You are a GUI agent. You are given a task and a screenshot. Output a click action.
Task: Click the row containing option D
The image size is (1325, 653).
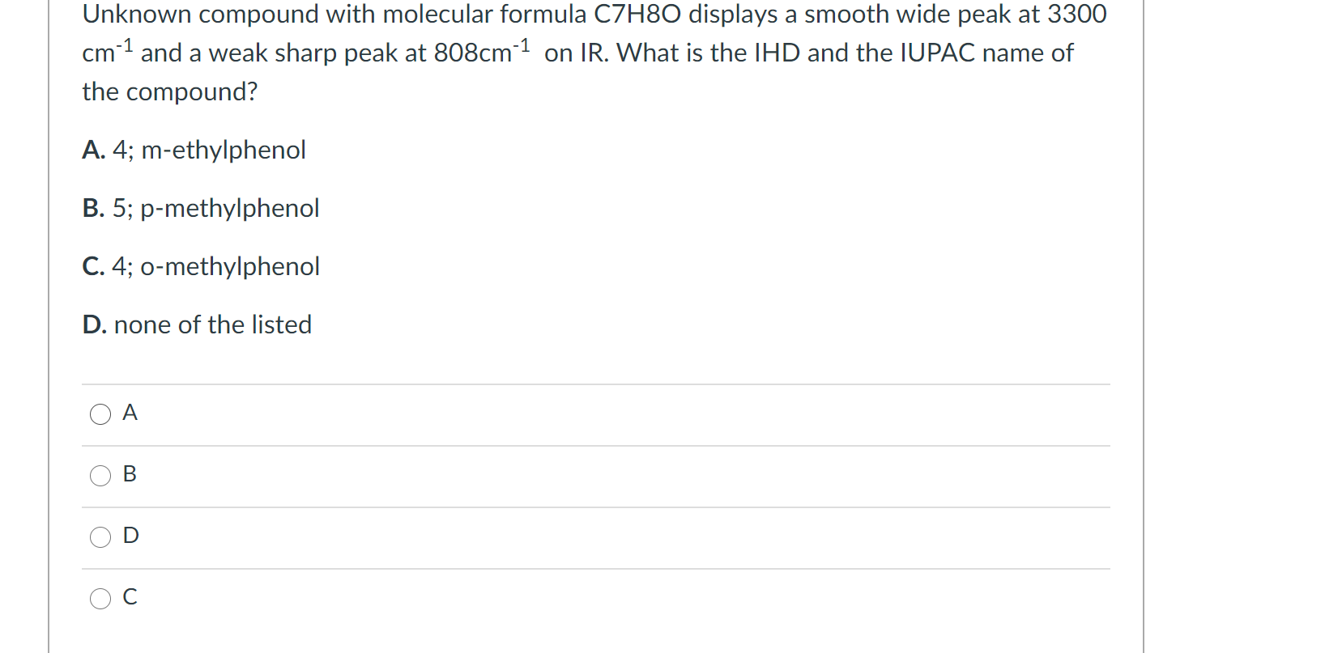(567, 536)
